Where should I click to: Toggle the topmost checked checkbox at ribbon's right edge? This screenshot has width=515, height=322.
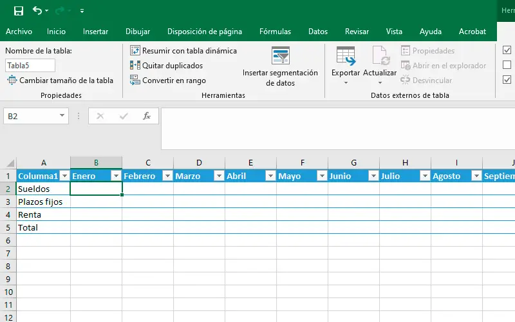click(507, 50)
